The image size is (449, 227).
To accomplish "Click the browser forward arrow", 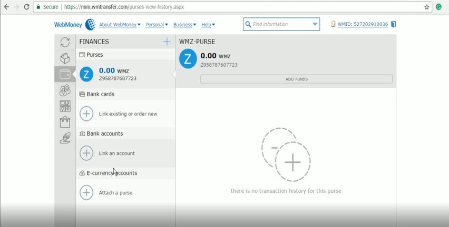I will point(17,7).
